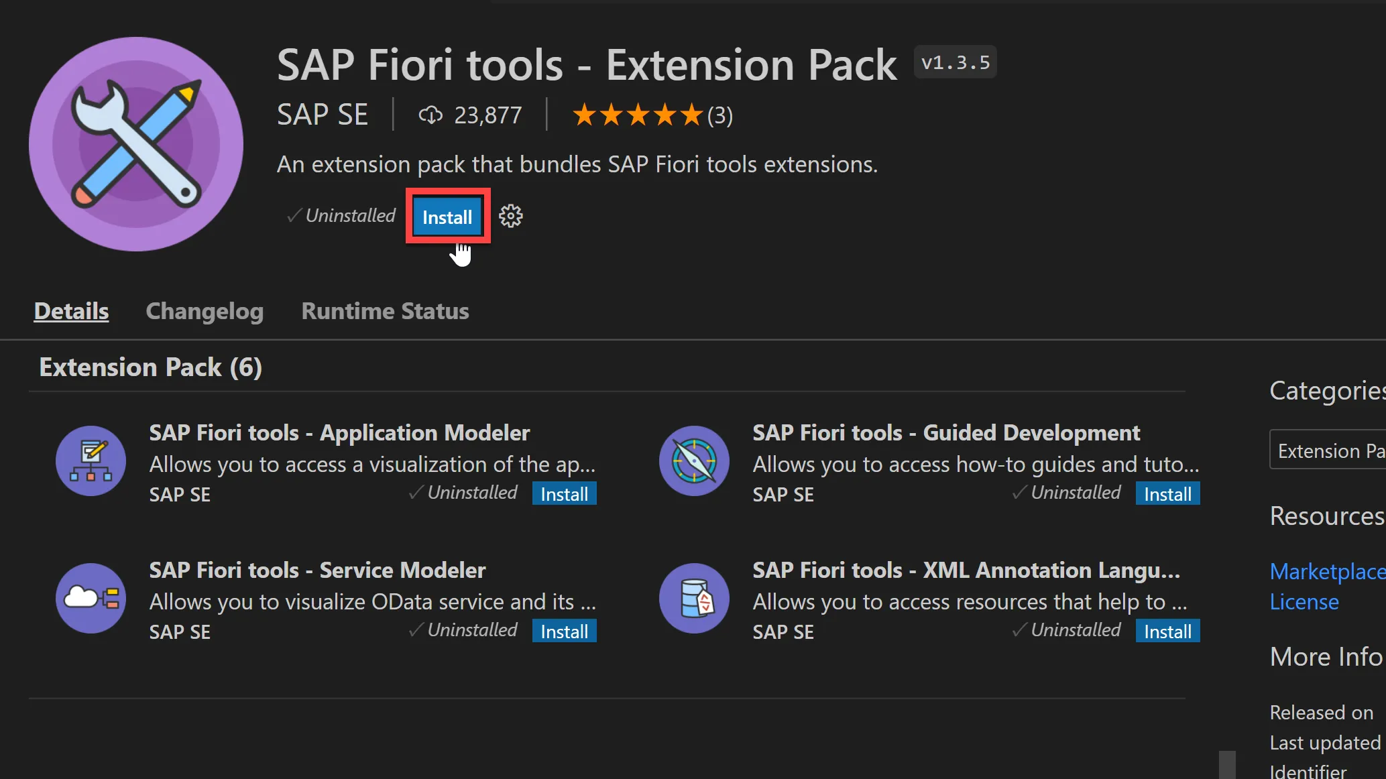Install the Application Modeler extension
This screenshot has height=779, width=1386.
(x=564, y=494)
